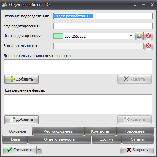Viewport: 157px width, 157px height.
Task: Select the Требования tab
Action: tap(135, 131)
